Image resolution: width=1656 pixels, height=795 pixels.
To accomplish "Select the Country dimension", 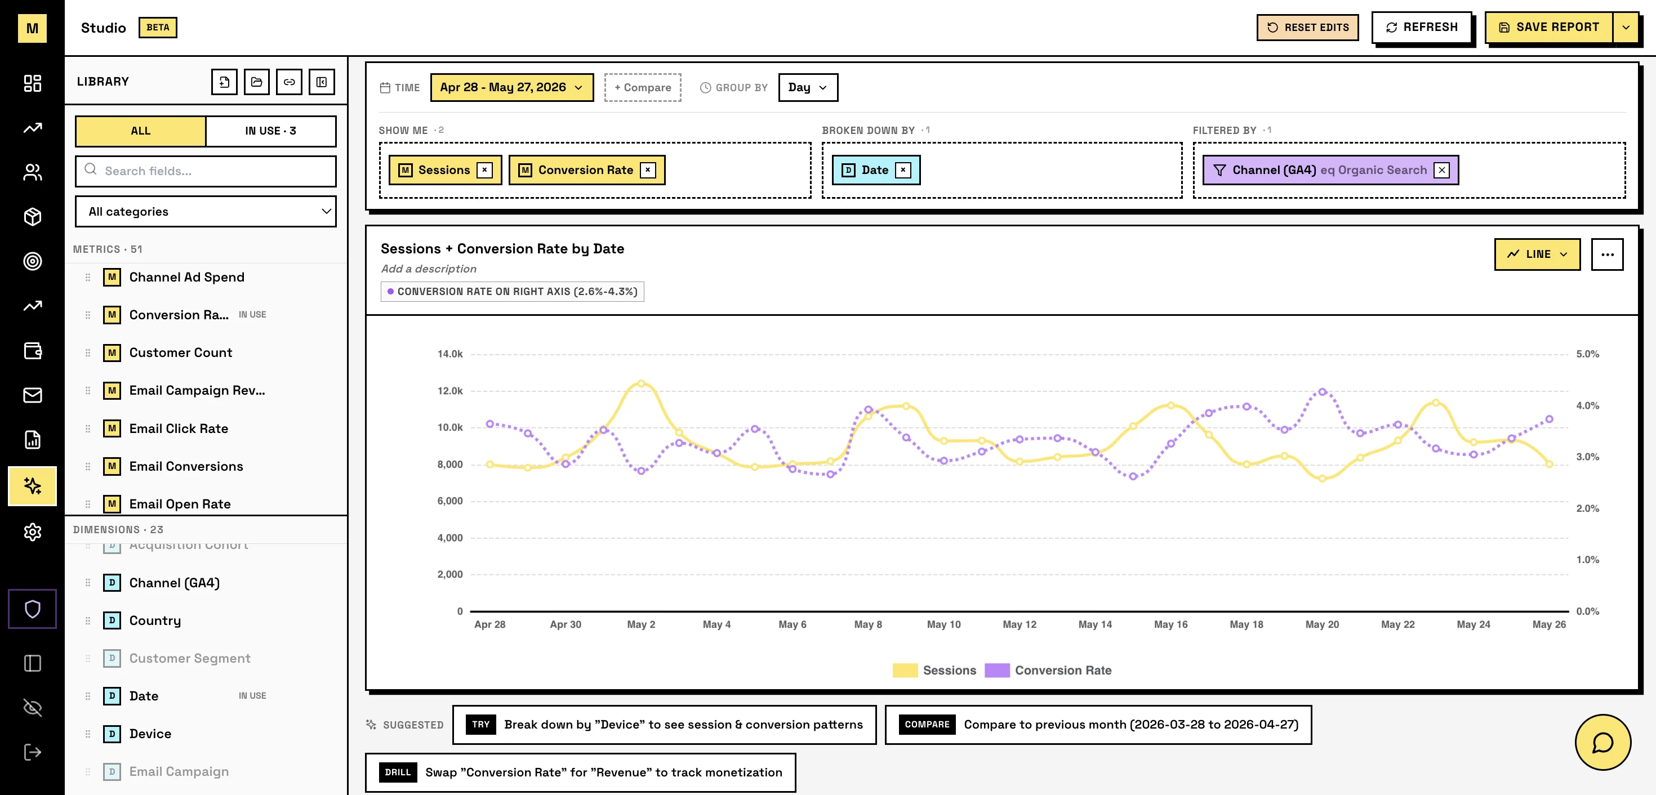I will 155,621.
